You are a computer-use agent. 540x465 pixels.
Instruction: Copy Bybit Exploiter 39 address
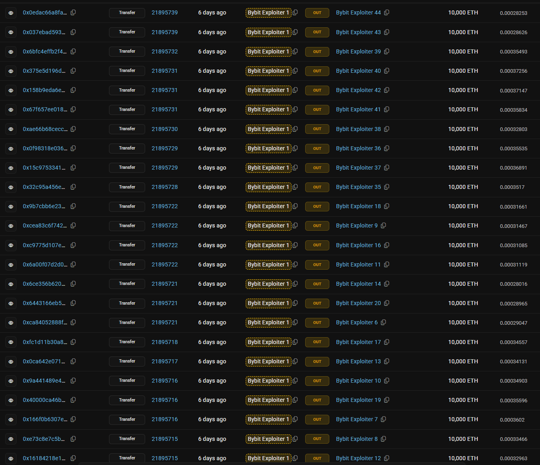387,51
